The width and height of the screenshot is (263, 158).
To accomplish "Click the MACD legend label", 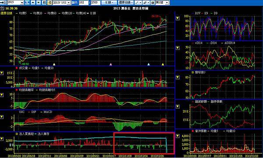I will click(x=48, y=112).
